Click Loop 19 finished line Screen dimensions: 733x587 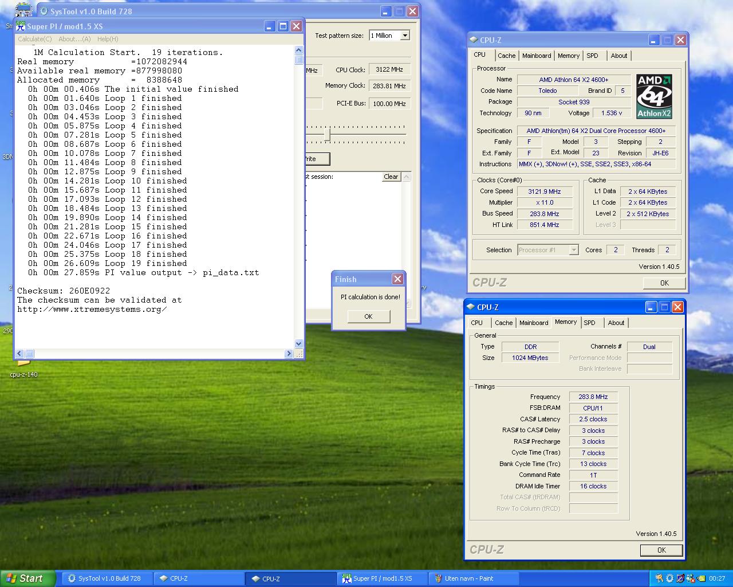pyautogui.click(x=108, y=263)
